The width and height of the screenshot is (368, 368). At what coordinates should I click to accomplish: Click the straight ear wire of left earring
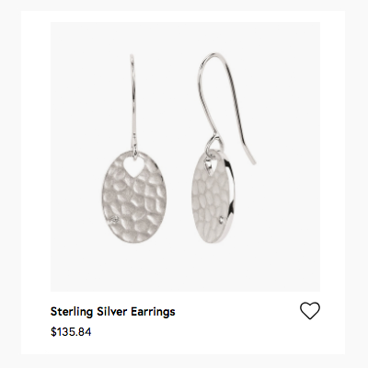(x=133, y=103)
